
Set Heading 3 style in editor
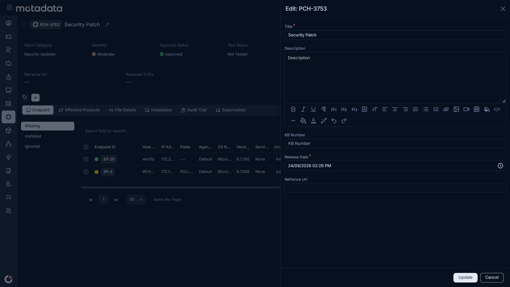pos(354,109)
